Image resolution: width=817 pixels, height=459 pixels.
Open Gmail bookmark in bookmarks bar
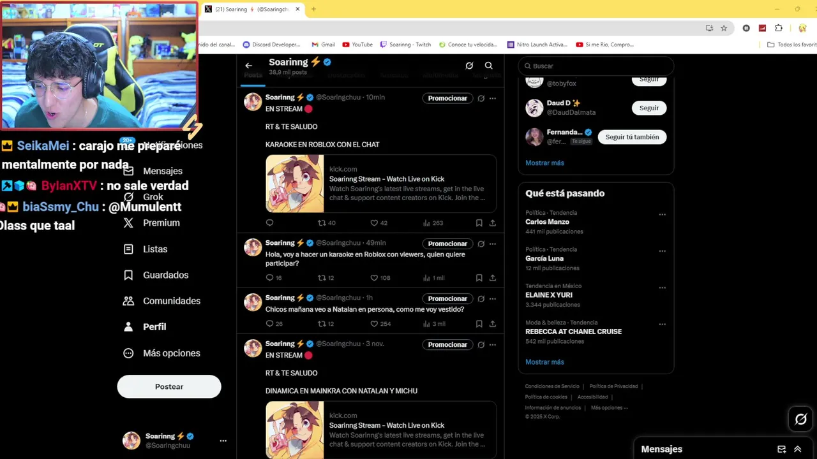[x=323, y=45]
